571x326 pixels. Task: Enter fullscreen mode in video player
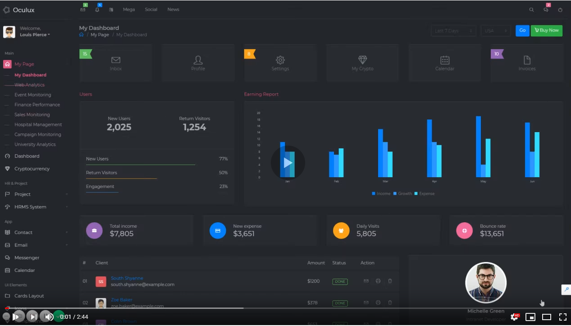[562, 317]
